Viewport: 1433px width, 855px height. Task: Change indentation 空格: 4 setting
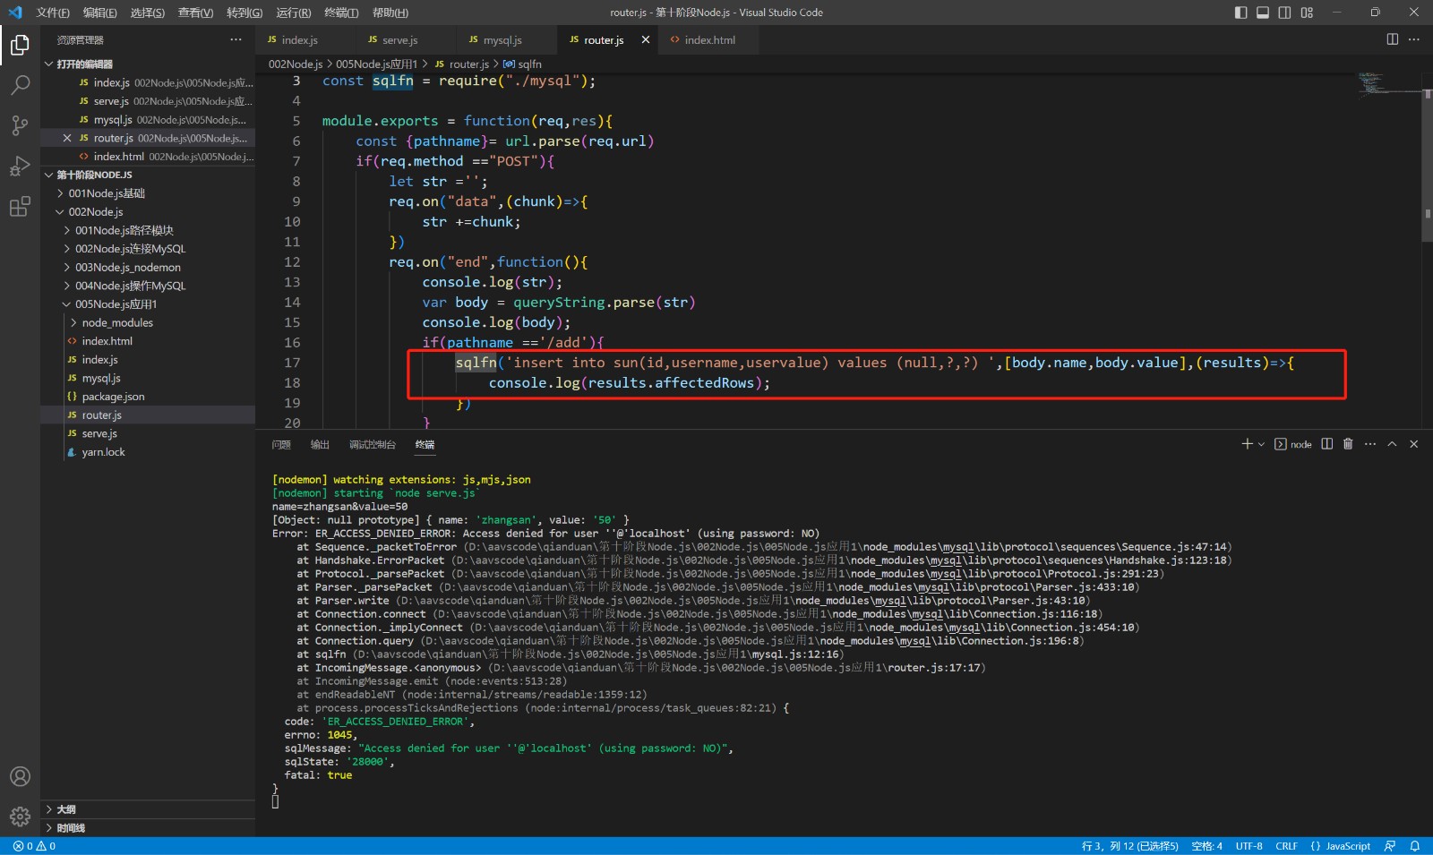tap(1206, 846)
